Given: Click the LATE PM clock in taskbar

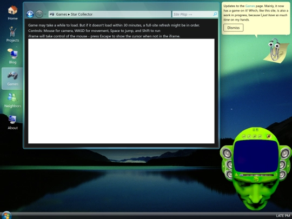Looking at the screenshot, I should (283, 216).
